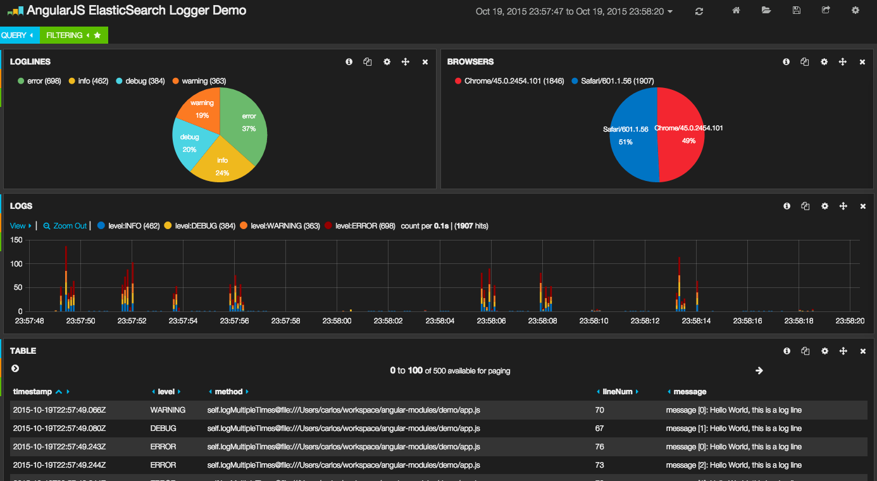The image size is (877, 481).
Task: Collapse the QUERY section
Action: coord(17,35)
